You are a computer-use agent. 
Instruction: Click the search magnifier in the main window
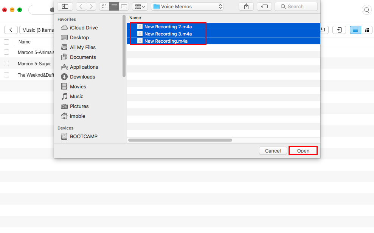pos(366,10)
